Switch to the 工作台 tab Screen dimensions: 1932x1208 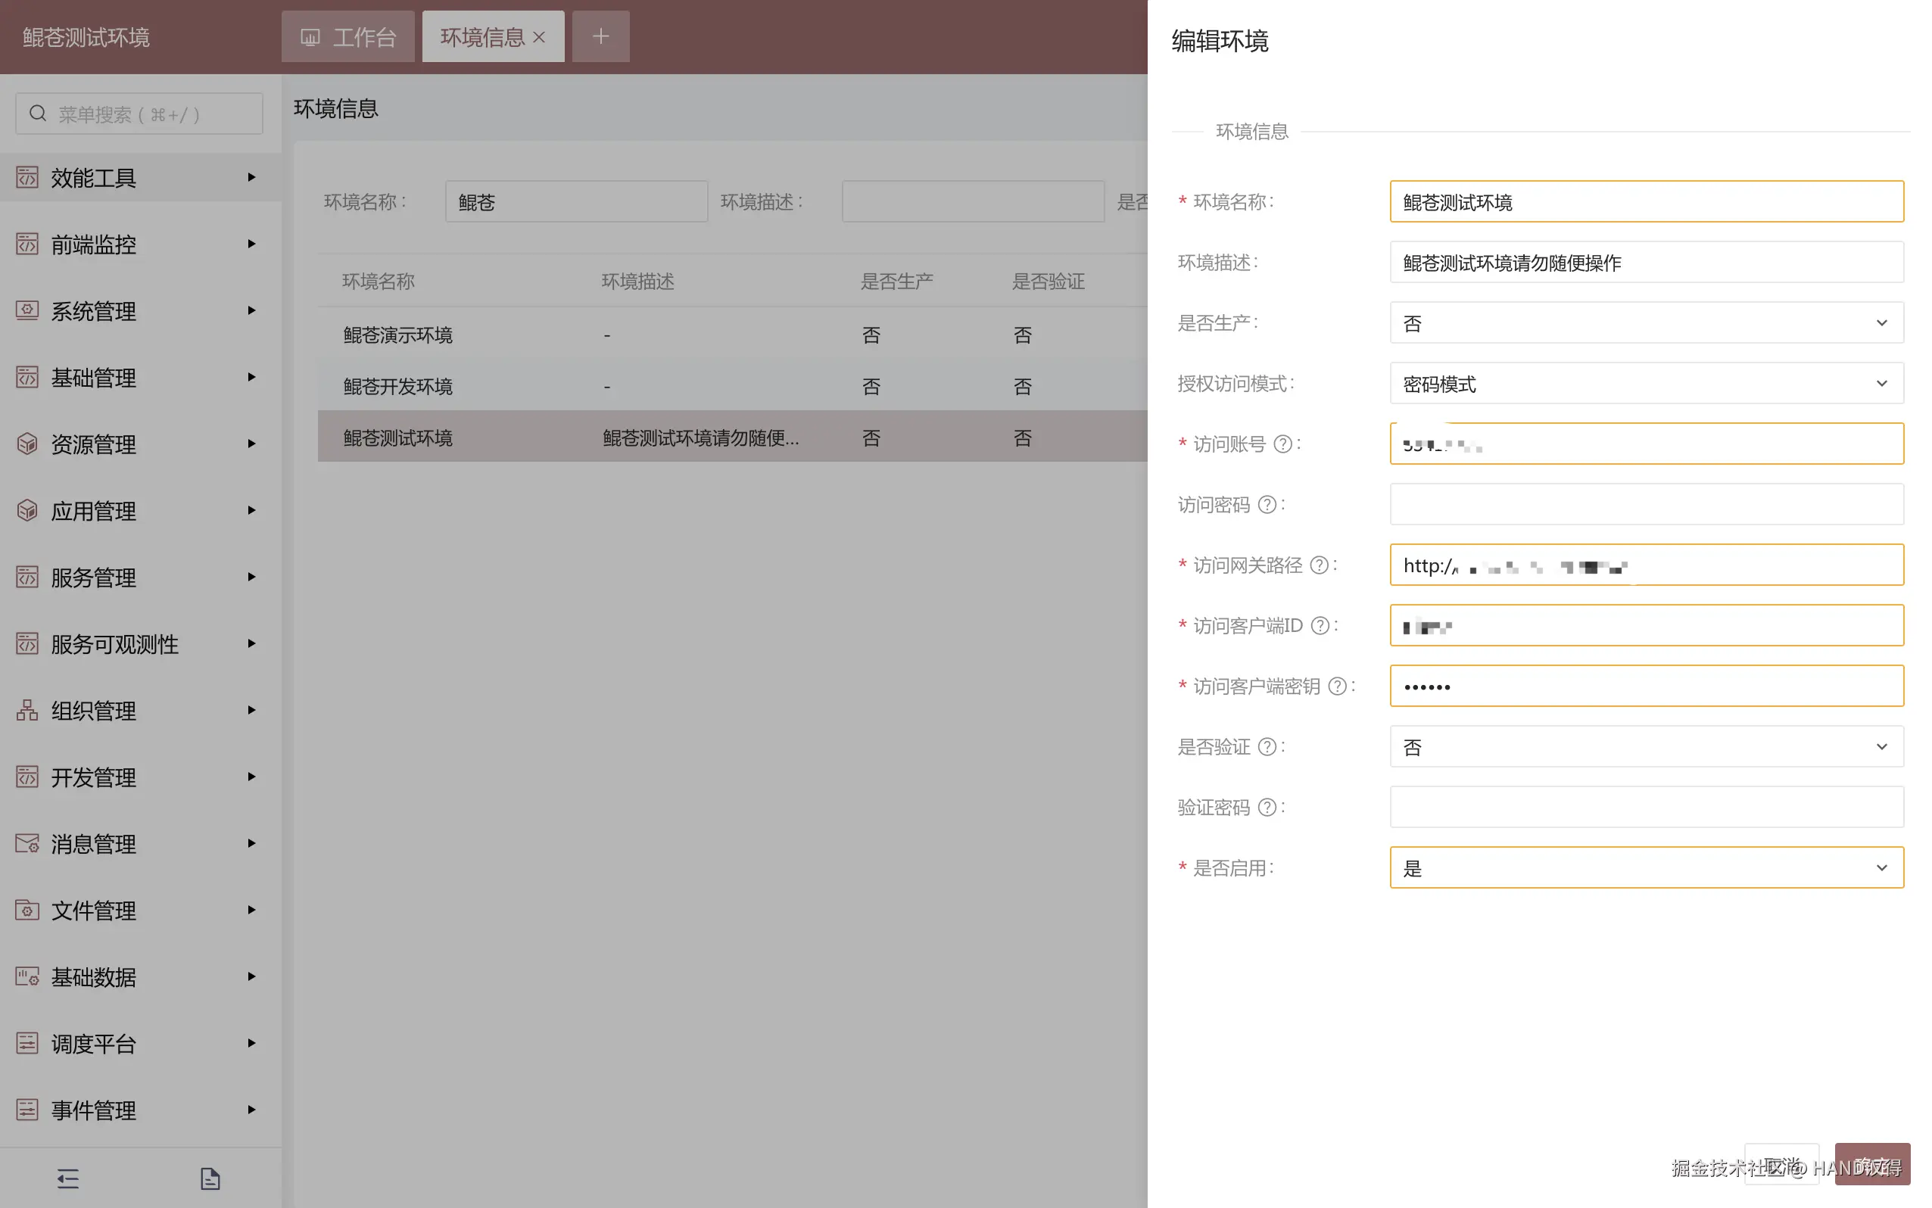click(x=348, y=38)
